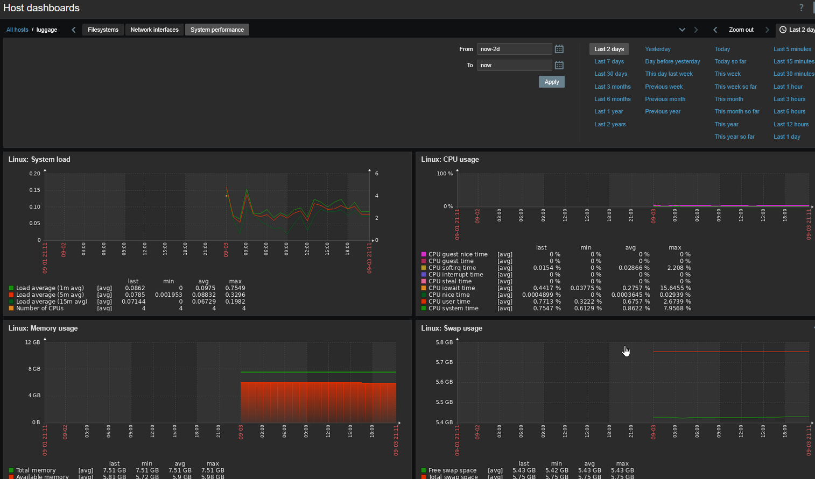Toggle the CPU system time legend entry
Image resolution: width=815 pixels, height=479 pixels.
(x=453, y=308)
